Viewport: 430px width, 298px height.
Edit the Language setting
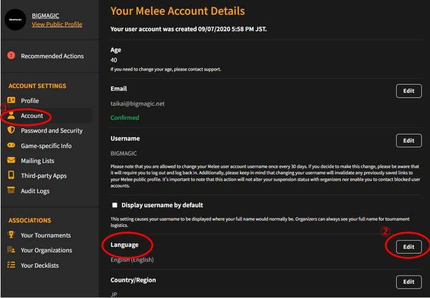409,247
